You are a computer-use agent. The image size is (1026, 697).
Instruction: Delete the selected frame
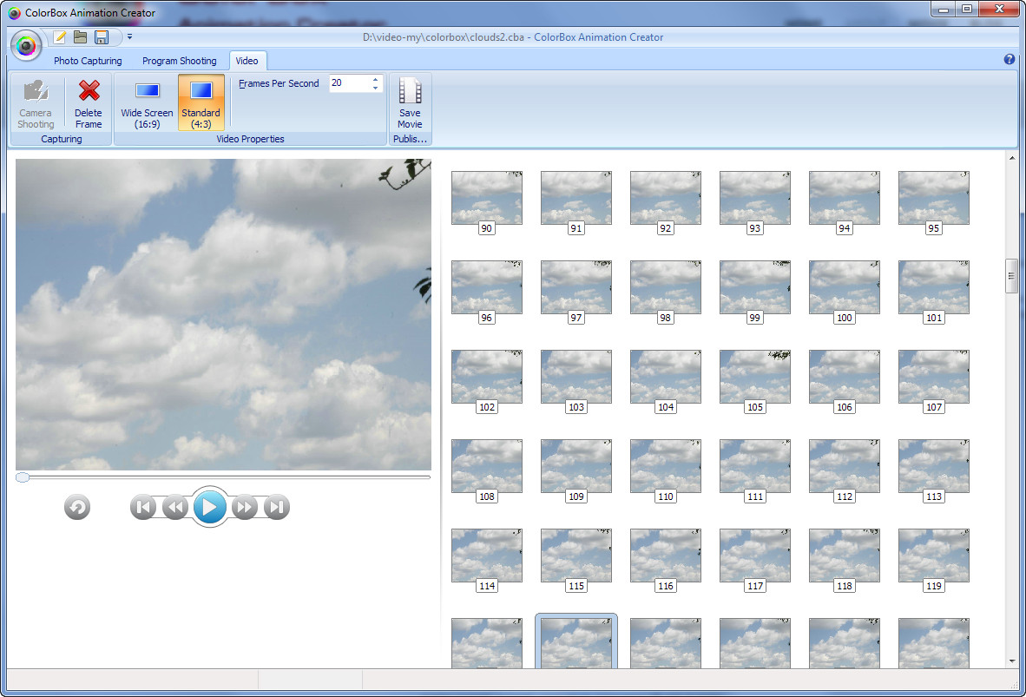point(89,103)
